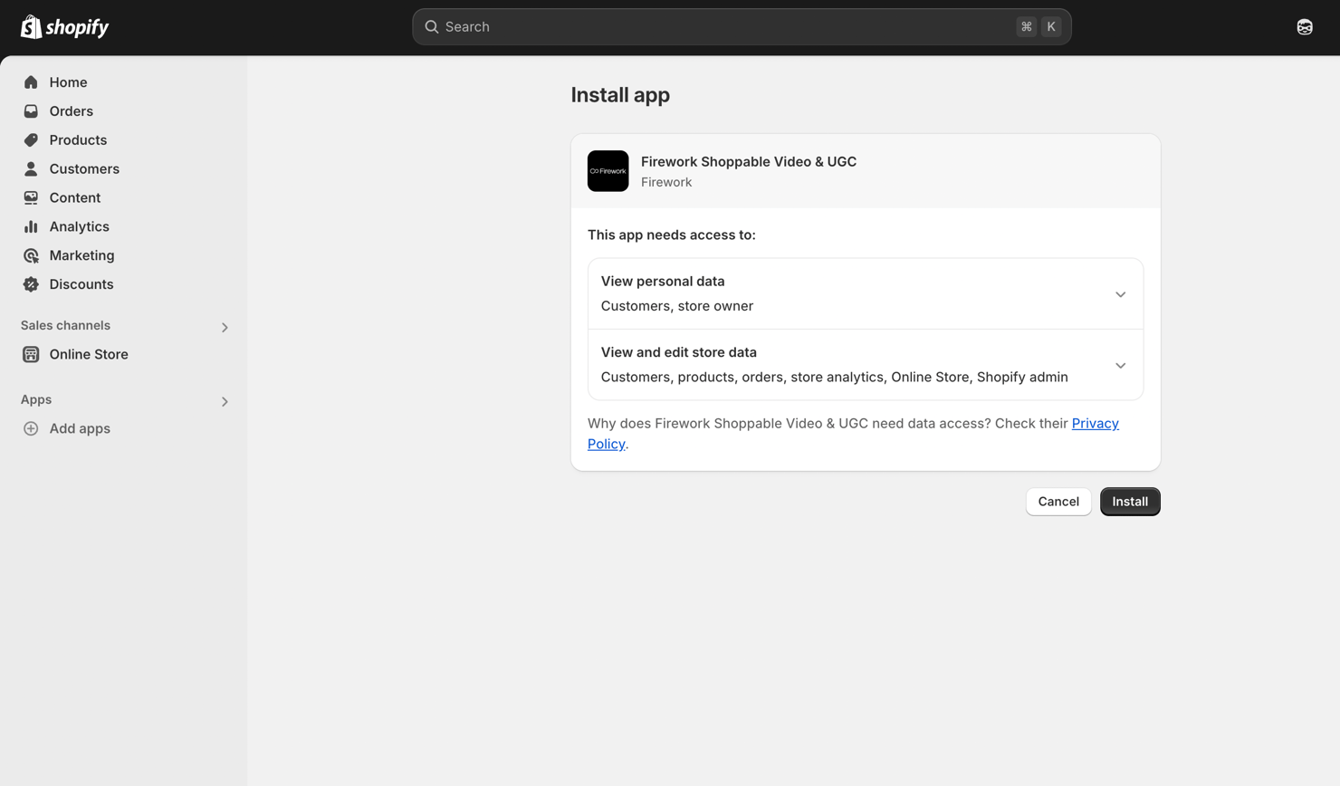Click the Marketing target icon
The image size is (1340, 786).
tap(31, 255)
